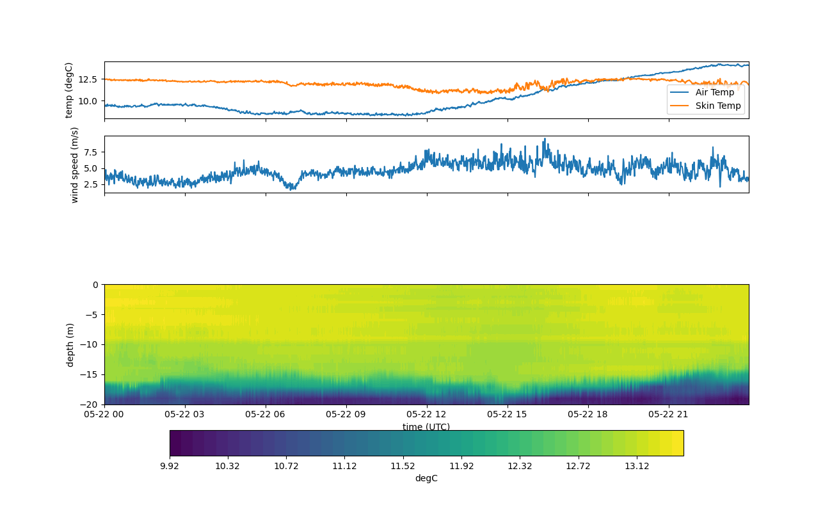Click the dark purple end of colorbar

click(x=175, y=443)
